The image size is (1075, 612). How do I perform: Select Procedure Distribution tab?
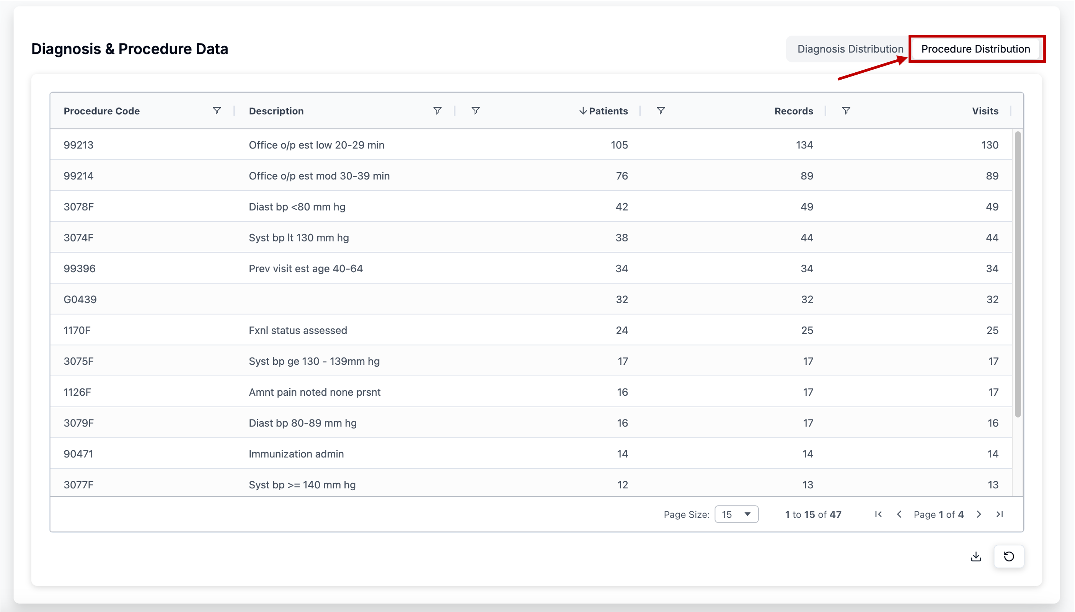(975, 49)
